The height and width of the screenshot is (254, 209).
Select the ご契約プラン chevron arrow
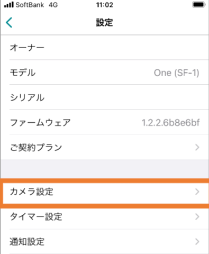pyautogui.click(x=197, y=147)
